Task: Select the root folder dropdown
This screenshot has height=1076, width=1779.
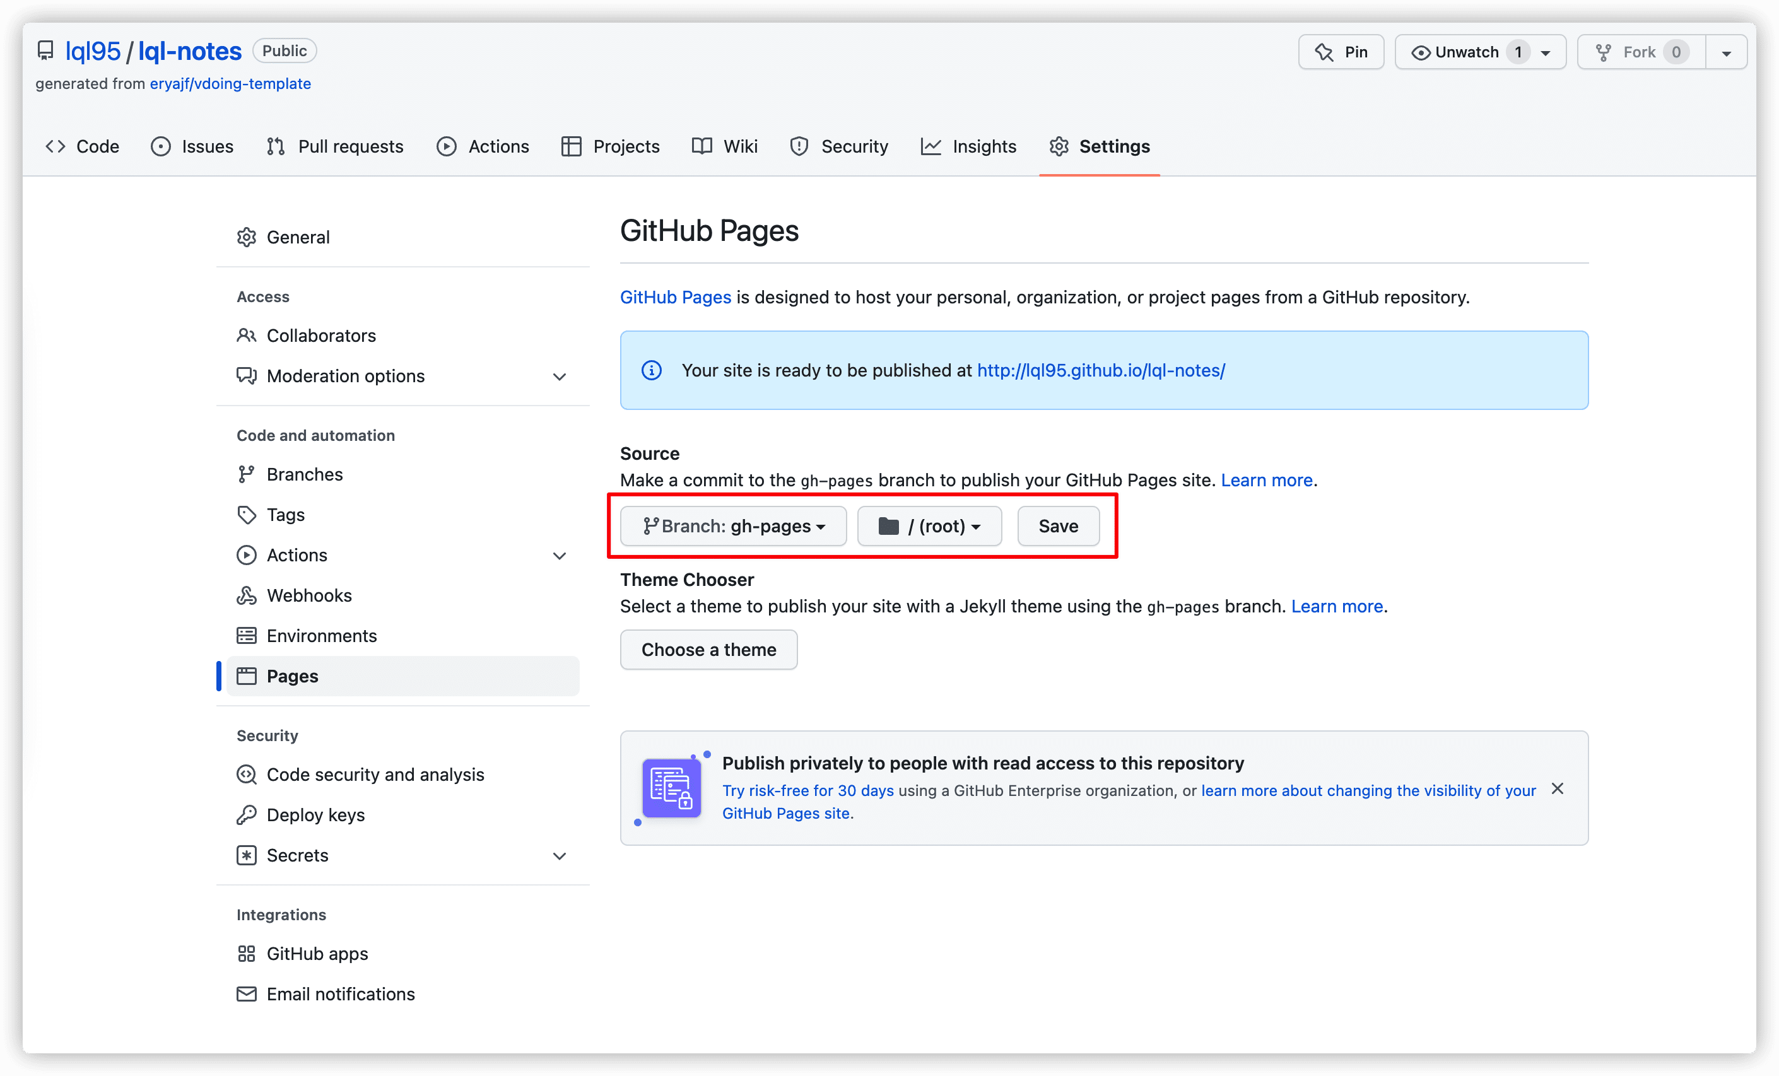Action: (929, 525)
